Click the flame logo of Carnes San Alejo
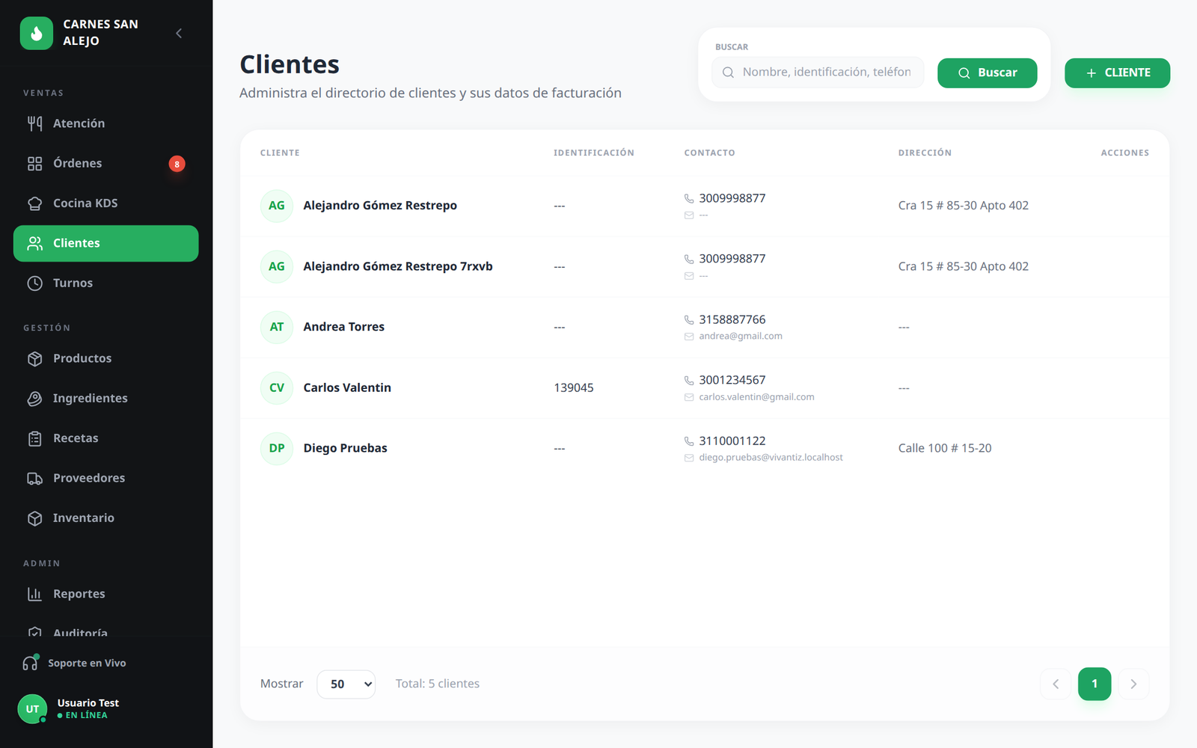 point(36,33)
